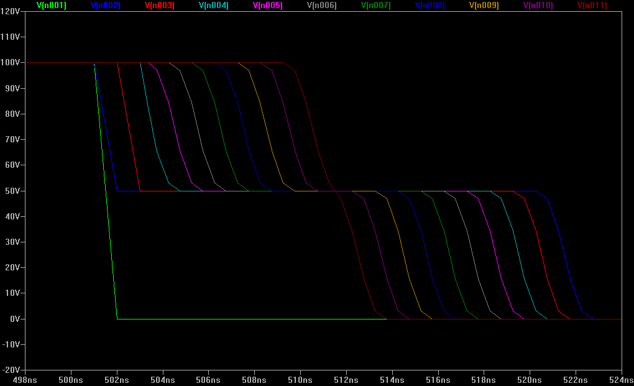This screenshot has height=386, width=634.
Task: Click the red V(n003) trace label
Action: point(160,5)
